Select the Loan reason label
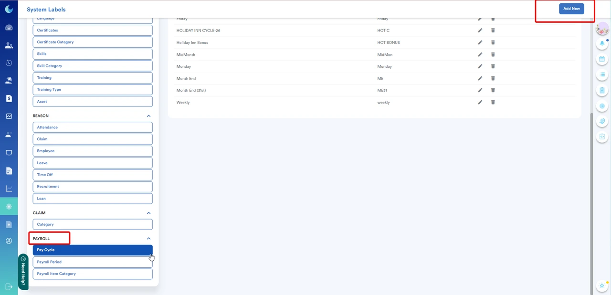 click(x=93, y=199)
